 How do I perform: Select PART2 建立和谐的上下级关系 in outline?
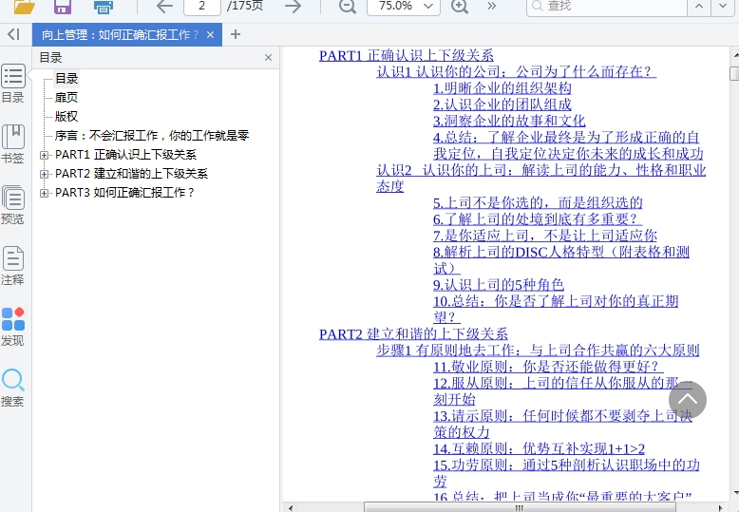[131, 174]
